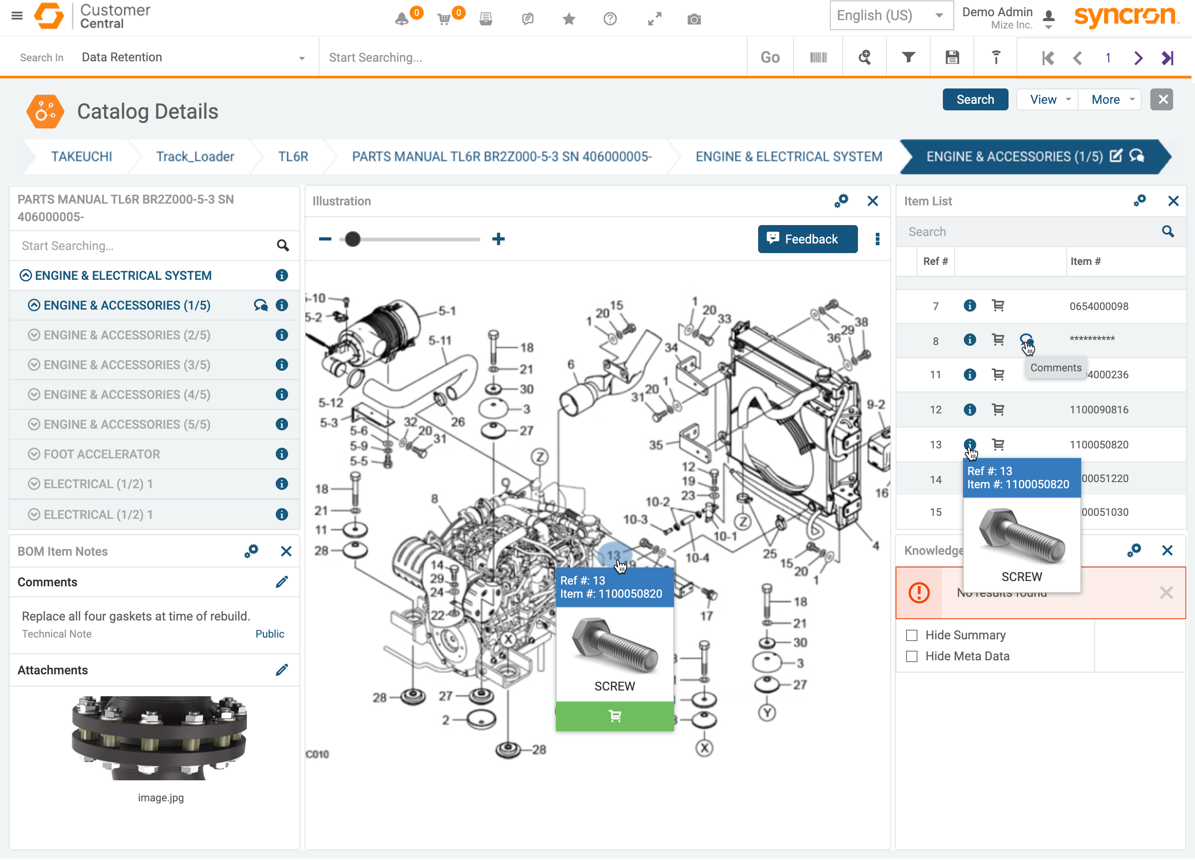
Task: Open BOM Item Notes settings gears
Action: point(251,551)
